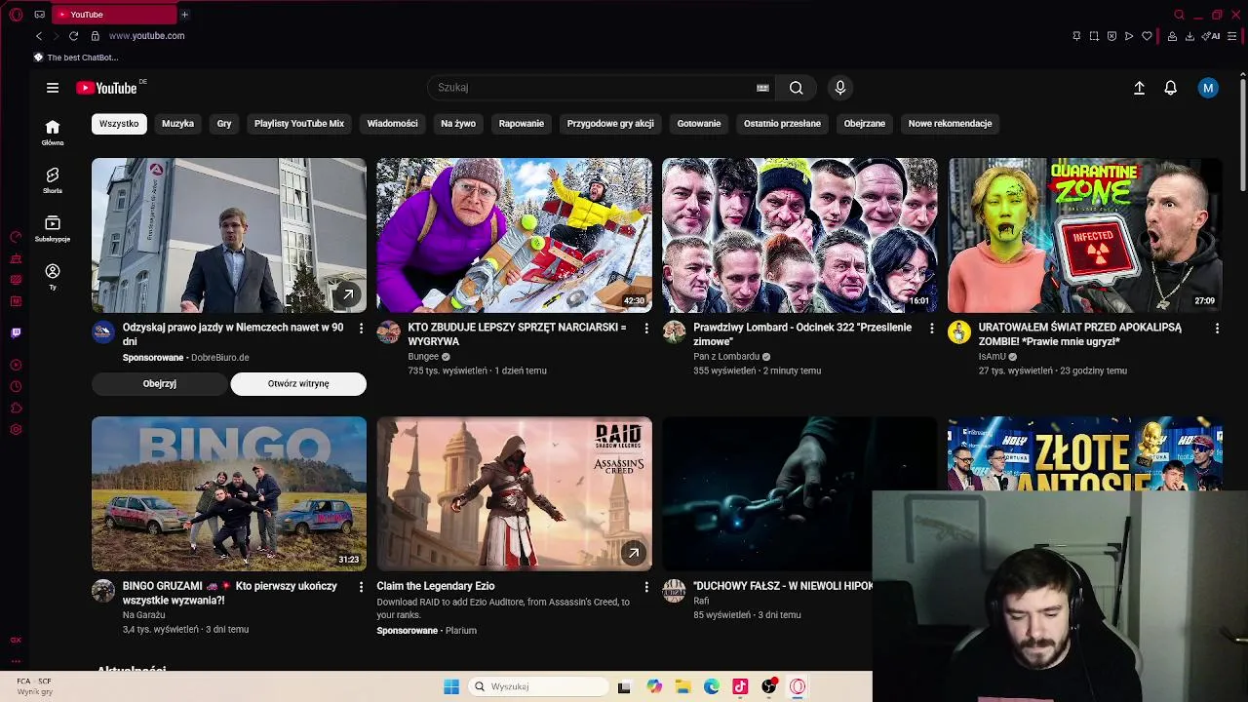Click the Bungee ski equipment video thumbnail
The height and width of the screenshot is (702, 1248).
[x=514, y=235]
